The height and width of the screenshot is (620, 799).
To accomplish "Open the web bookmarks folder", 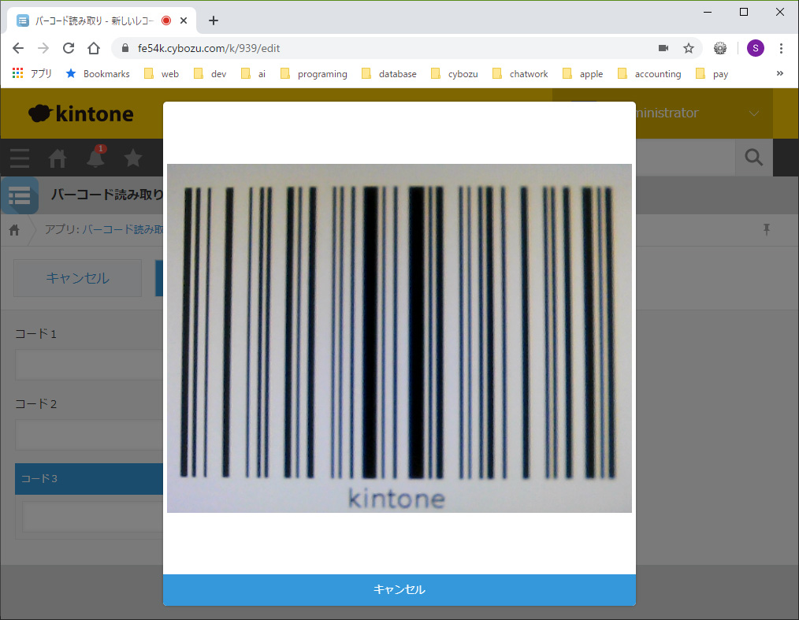I will tap(162, 74).
